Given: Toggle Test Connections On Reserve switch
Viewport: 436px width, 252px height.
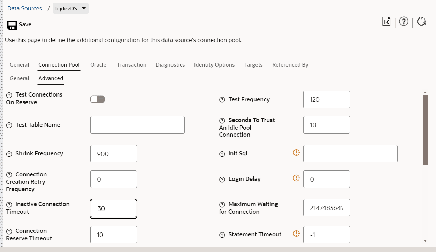Looking at the screenshot, I should pos(97,99).
